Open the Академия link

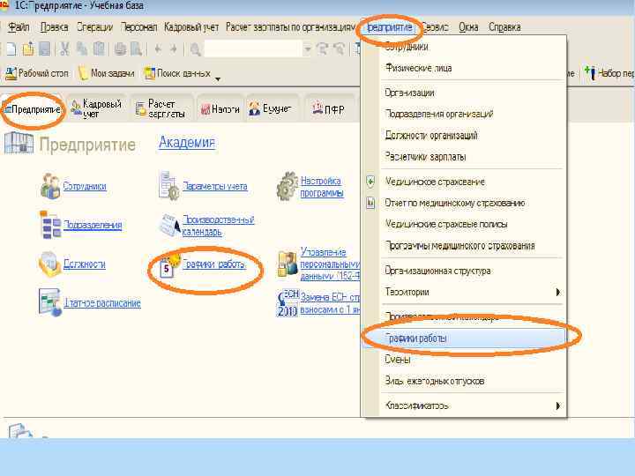click(x=187, y=143)
